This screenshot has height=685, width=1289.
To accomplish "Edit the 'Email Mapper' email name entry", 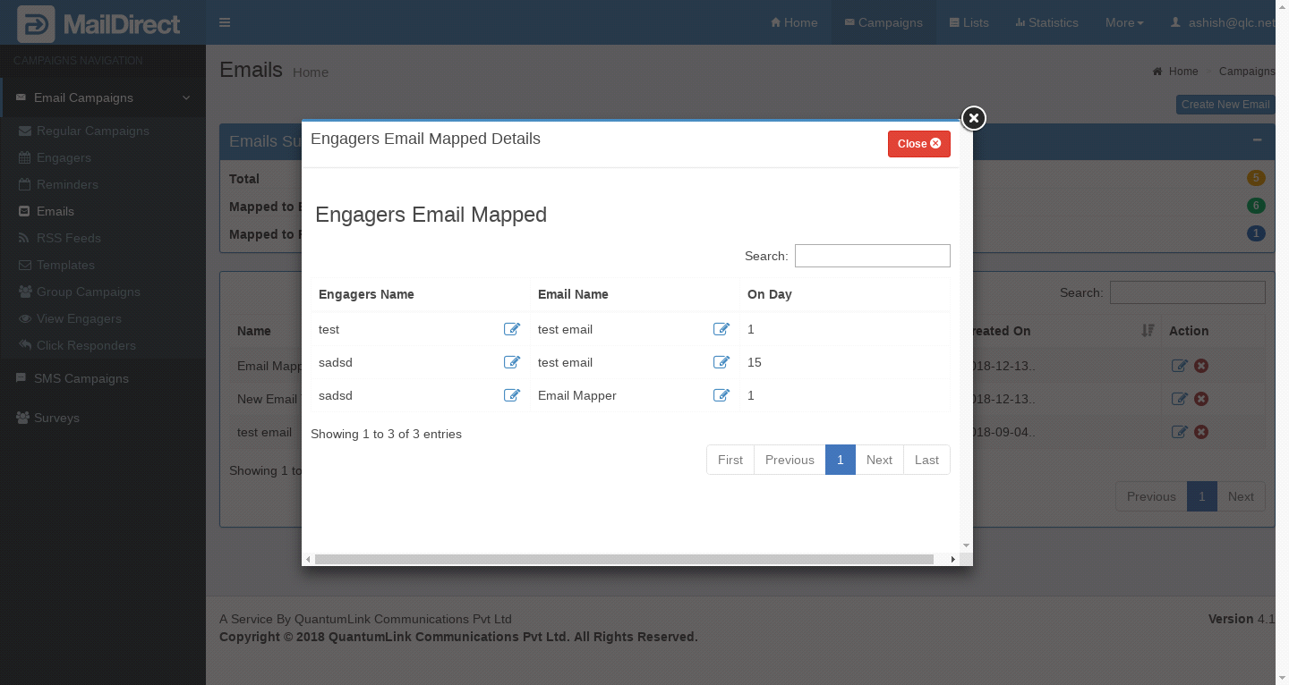I will [x=721, y=395].
